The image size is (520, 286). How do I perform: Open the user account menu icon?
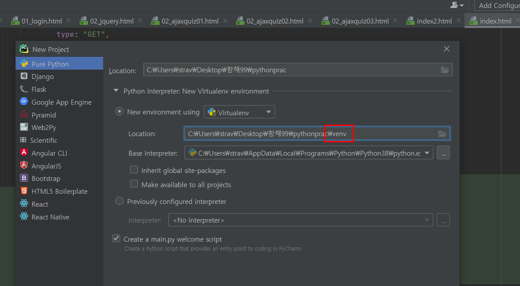point(457,5)
